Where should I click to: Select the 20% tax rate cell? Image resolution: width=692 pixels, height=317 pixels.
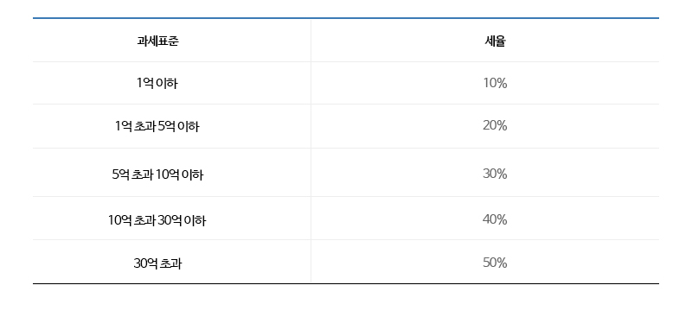pyautogui.click(x=495, y=126)
